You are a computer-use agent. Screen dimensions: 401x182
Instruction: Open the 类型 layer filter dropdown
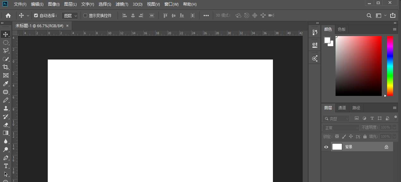336,118
